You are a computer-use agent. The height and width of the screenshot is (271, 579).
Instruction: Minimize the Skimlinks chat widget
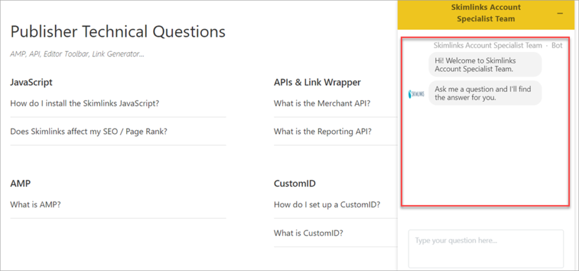tap(560, 13)
